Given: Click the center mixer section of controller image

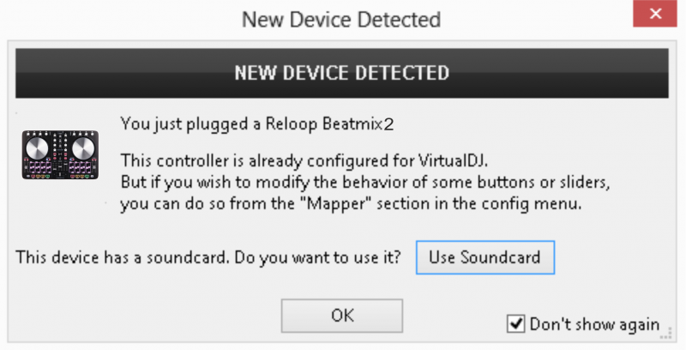Looking at the screenshot, I should coord(60,155).
